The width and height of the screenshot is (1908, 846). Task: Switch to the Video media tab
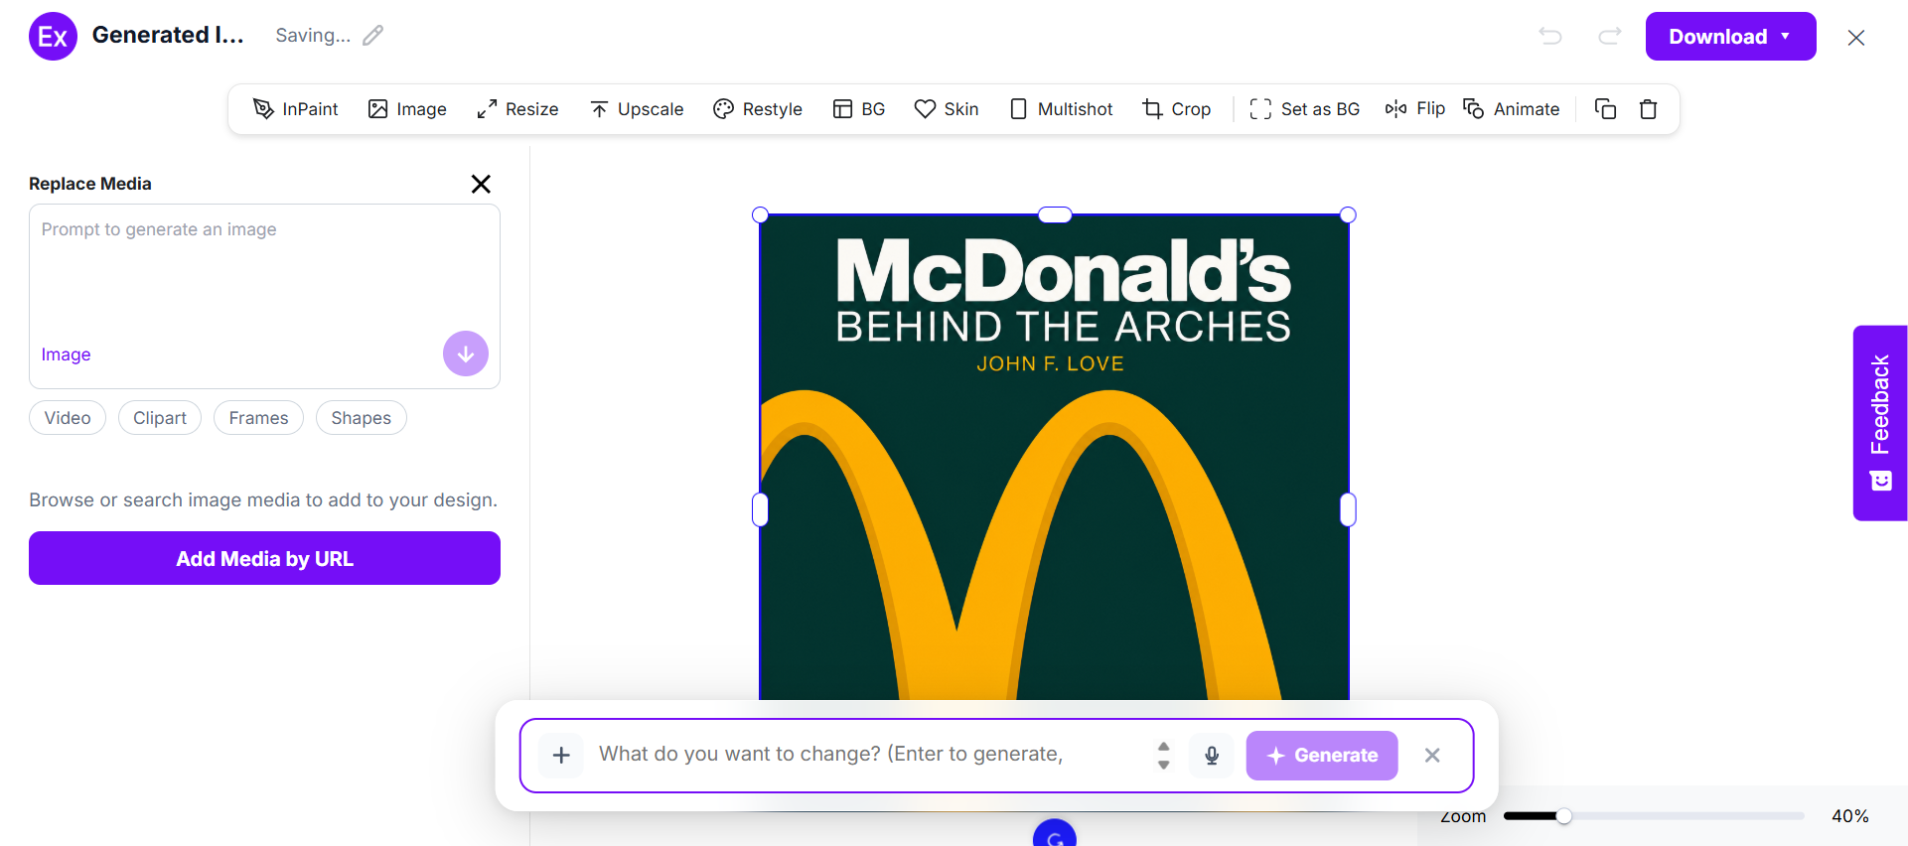coord(68,418)
